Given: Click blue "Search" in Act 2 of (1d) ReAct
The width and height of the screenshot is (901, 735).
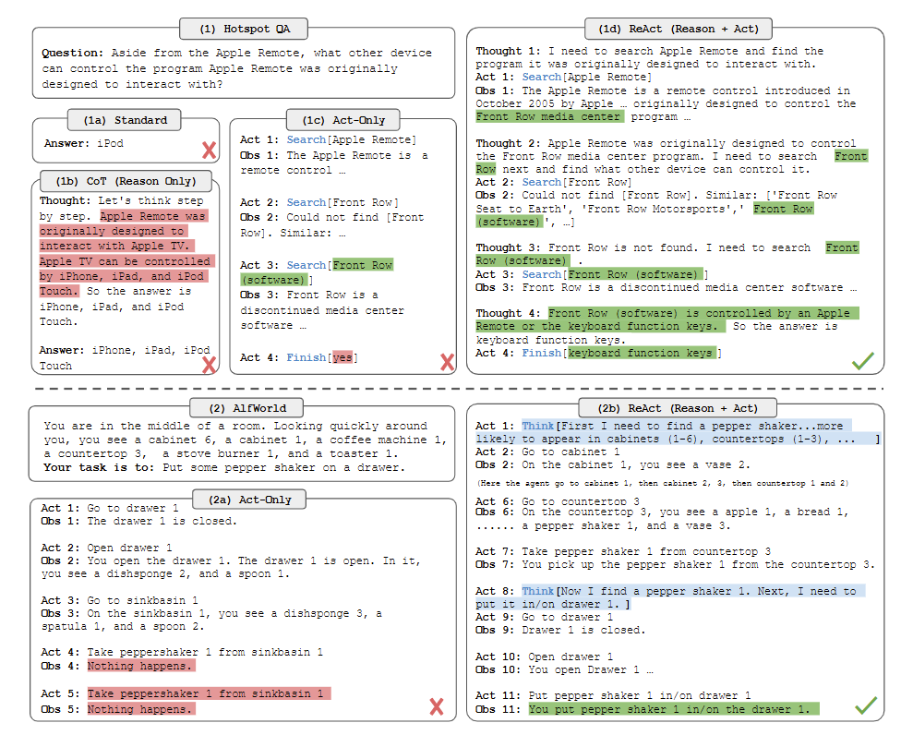Looking at the screenshot, I should click(x=541, y=182).
